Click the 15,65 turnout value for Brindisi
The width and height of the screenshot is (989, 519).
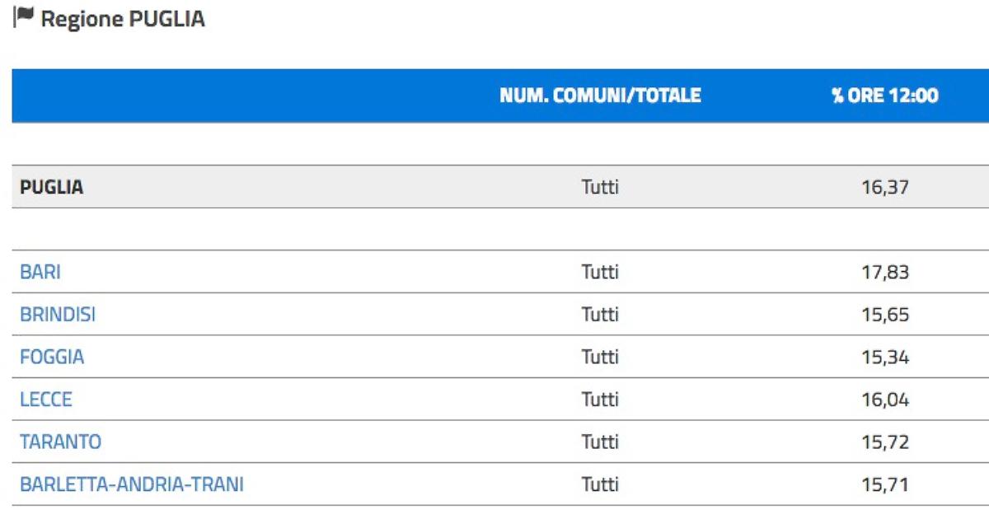pyautogui.click(x=885, y=315)
